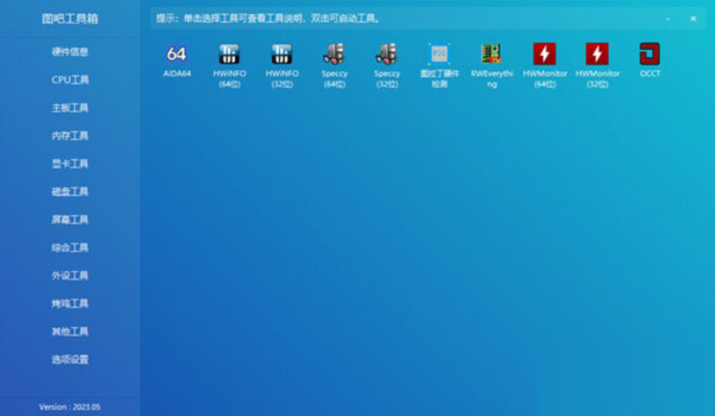715x416 pixels.
Task: Select the HWiNFO (32位) icon
Action: click(282, 54)
